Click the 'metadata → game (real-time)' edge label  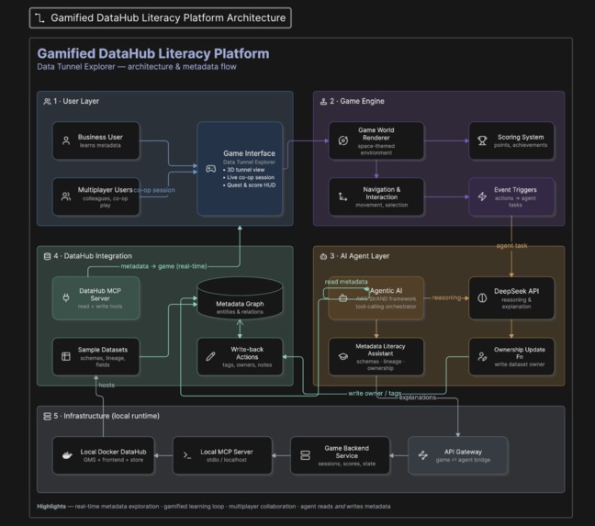164,266
